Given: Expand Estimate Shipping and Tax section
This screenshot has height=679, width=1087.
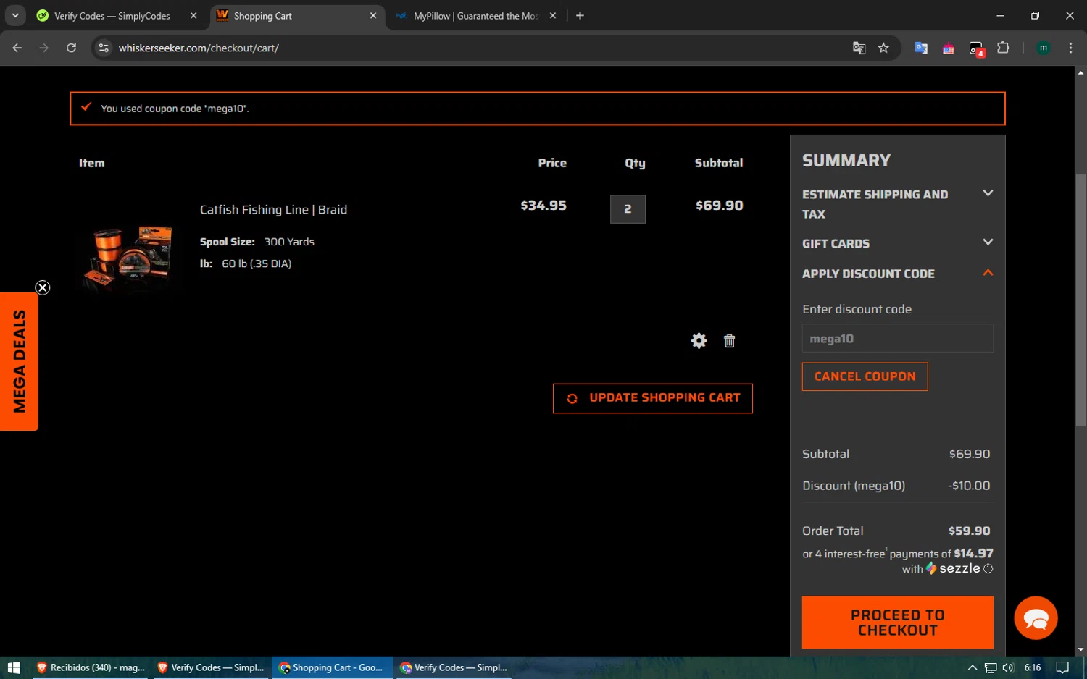Looking at the screenshot, I should point(897,204).
